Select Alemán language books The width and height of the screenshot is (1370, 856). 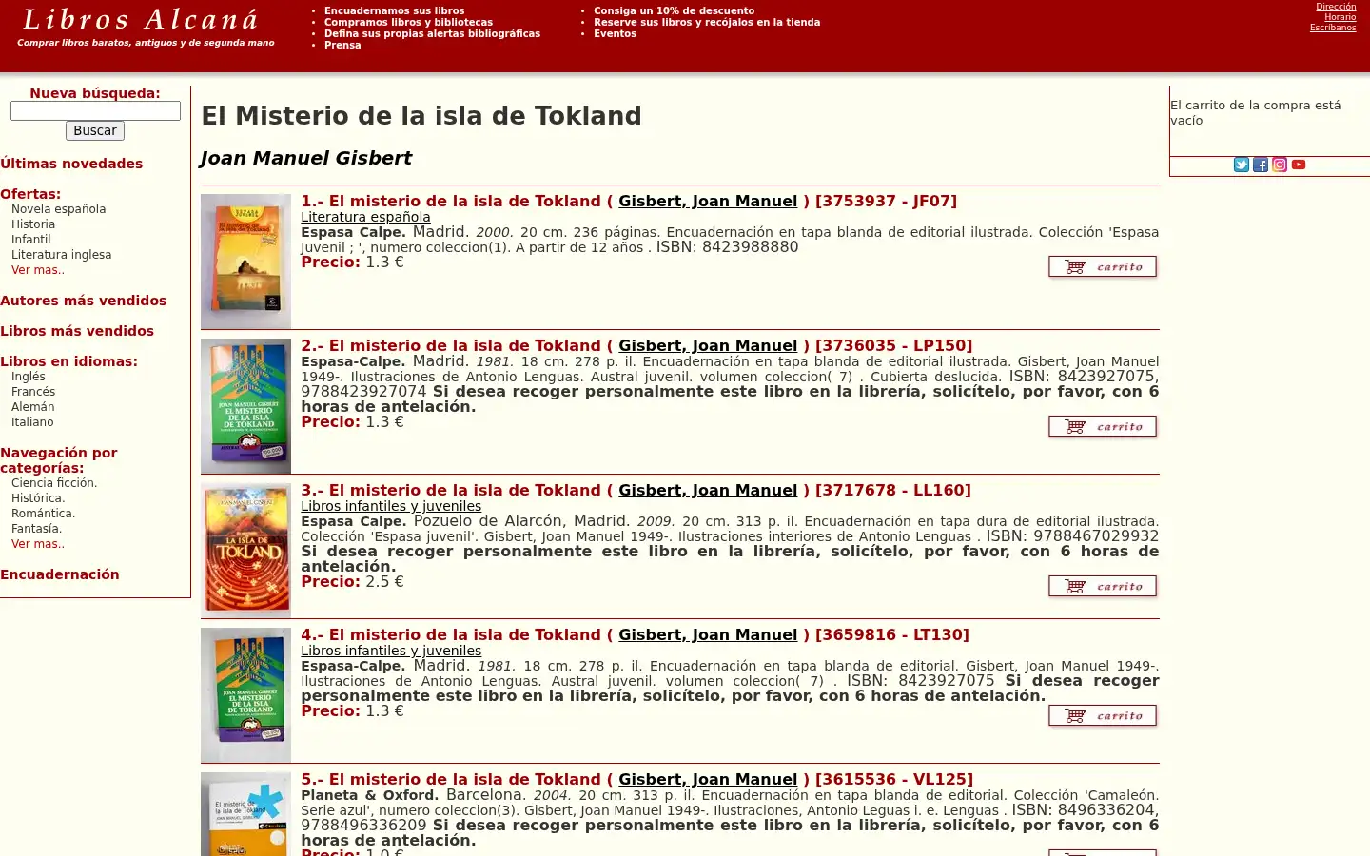[x=32, y=407]
